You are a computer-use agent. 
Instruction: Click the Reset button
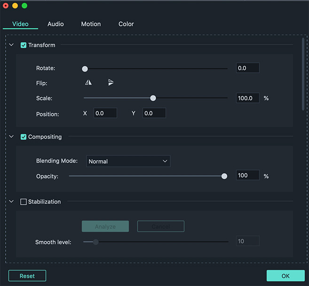[27, 276]
